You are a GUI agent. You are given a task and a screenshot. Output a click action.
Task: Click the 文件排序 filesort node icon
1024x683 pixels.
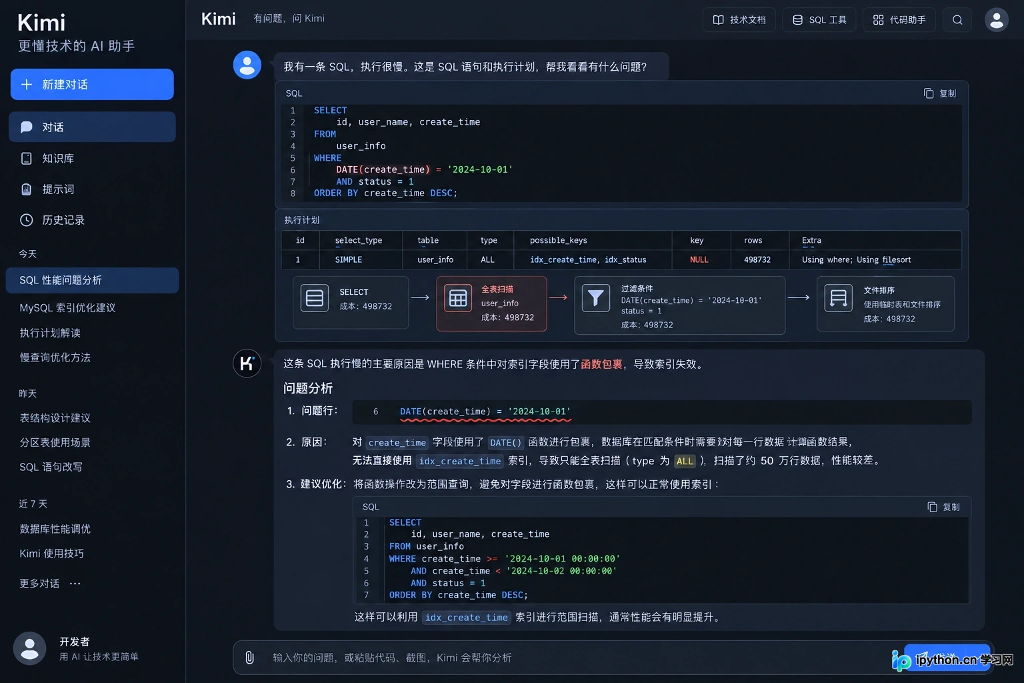coord(839,298)
